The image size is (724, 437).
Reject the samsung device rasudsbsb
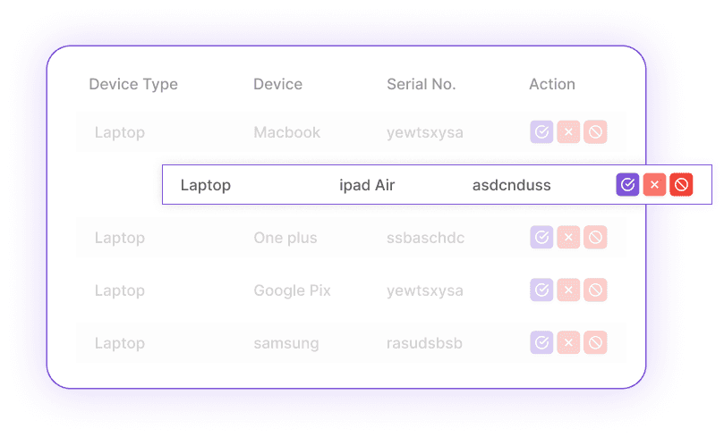pyautogui.click(x=568, y=343)
